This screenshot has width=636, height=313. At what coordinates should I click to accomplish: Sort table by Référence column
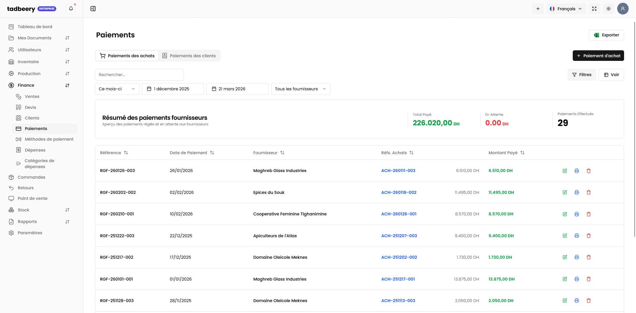point(114,153)
